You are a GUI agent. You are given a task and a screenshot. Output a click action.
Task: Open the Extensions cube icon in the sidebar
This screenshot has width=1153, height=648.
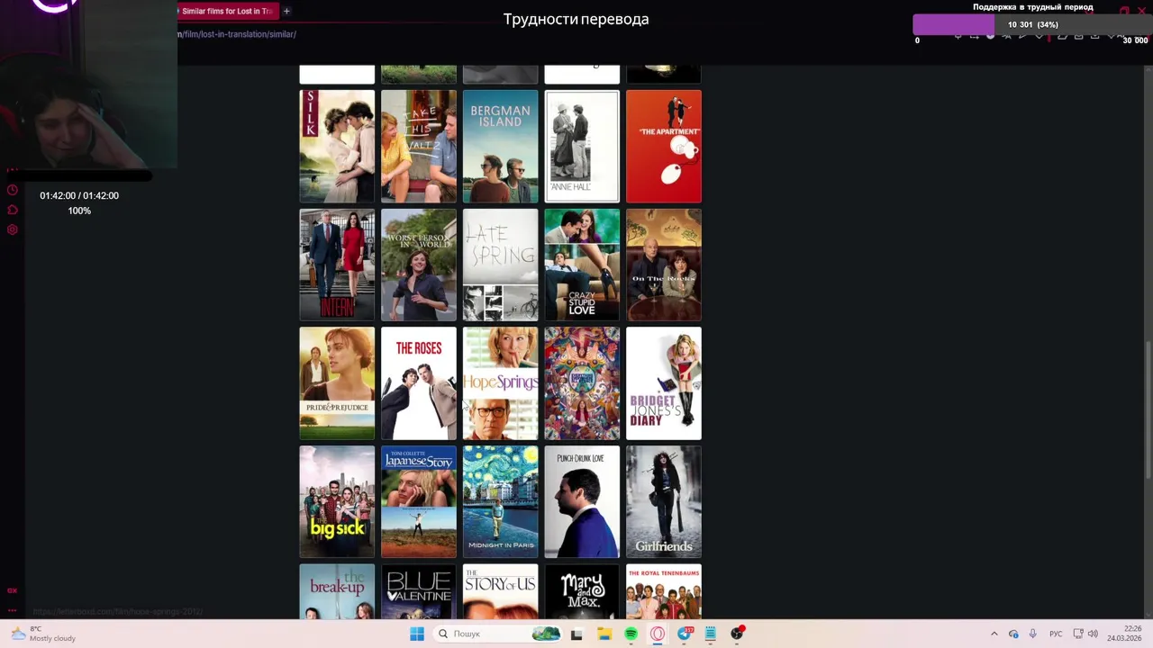[x=12, y=210]
